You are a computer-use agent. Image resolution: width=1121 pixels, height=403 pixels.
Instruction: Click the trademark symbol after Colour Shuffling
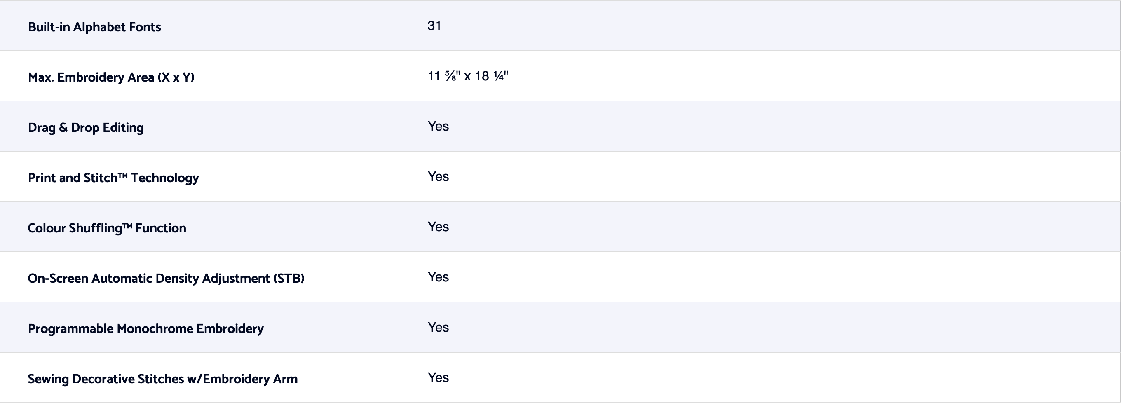127,225
